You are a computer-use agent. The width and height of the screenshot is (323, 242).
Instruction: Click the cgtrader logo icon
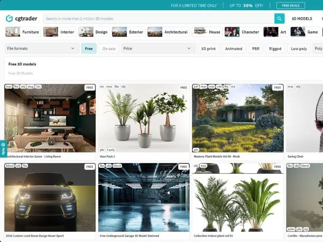tap(9, 19)
